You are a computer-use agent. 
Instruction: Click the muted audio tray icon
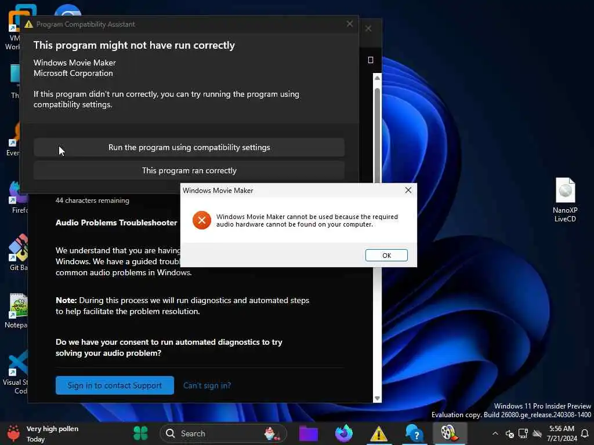coord(509,433)
